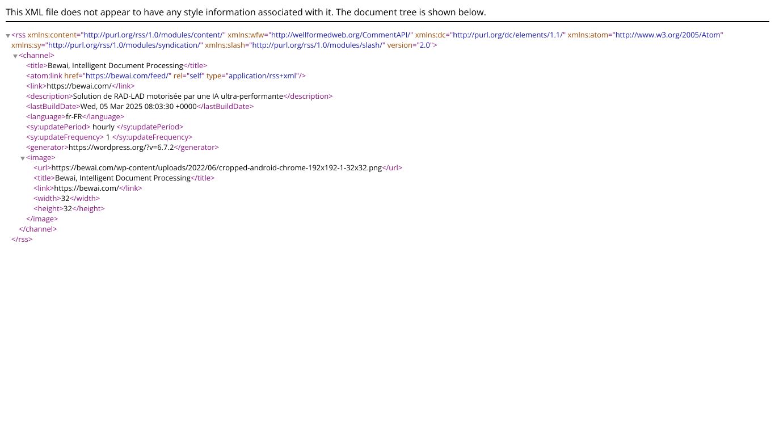Collapse the channel element triangle

[15, 56]
